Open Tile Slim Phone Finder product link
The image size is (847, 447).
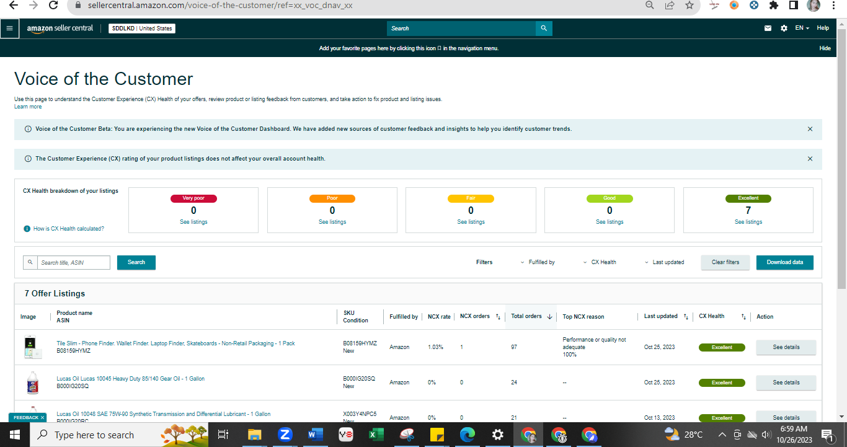point(175,343)
